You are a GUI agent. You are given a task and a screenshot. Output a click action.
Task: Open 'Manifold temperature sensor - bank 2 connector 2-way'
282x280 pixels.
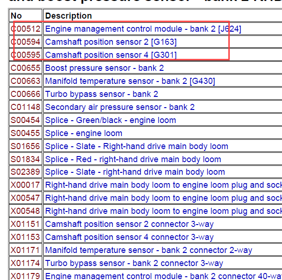click(x=148, y=250)
